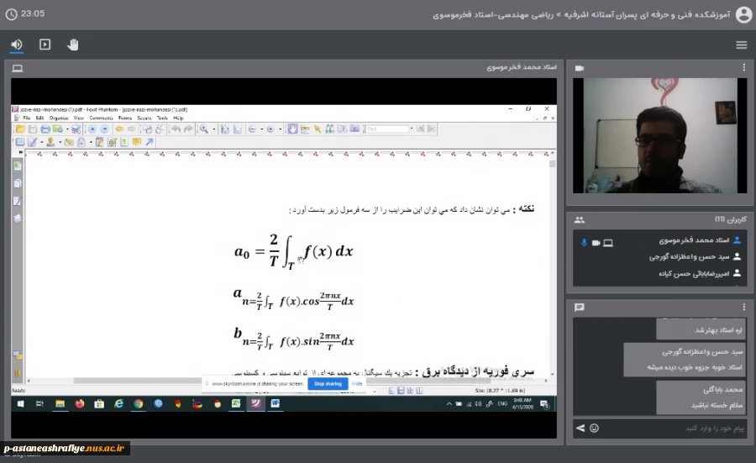Open webcam panel three-dot options

tap(744, 68)
